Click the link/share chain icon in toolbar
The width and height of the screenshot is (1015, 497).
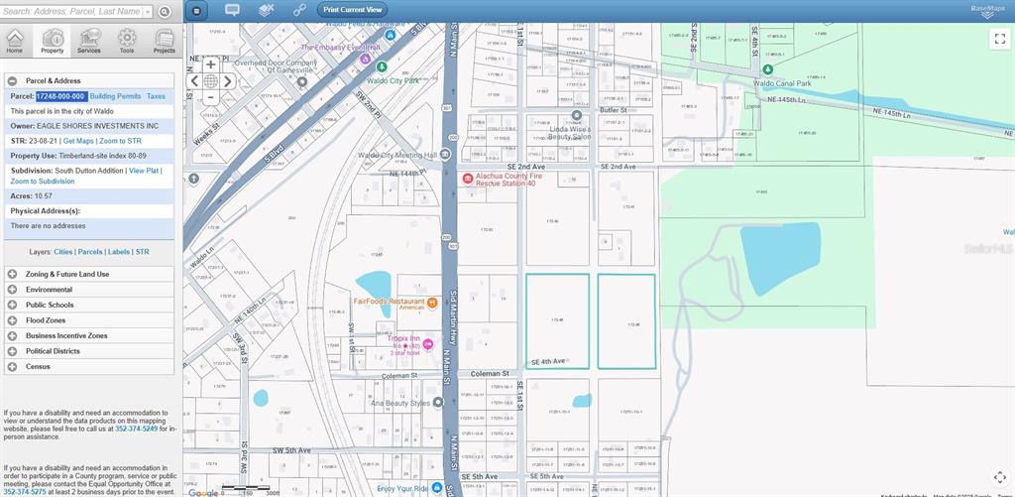click(299, 10)
